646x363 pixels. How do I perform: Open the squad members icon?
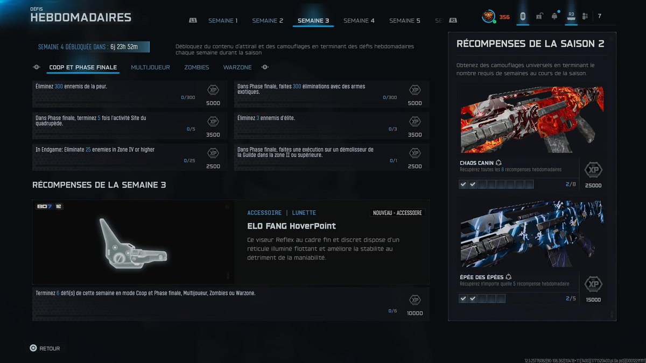click(585, 17)
